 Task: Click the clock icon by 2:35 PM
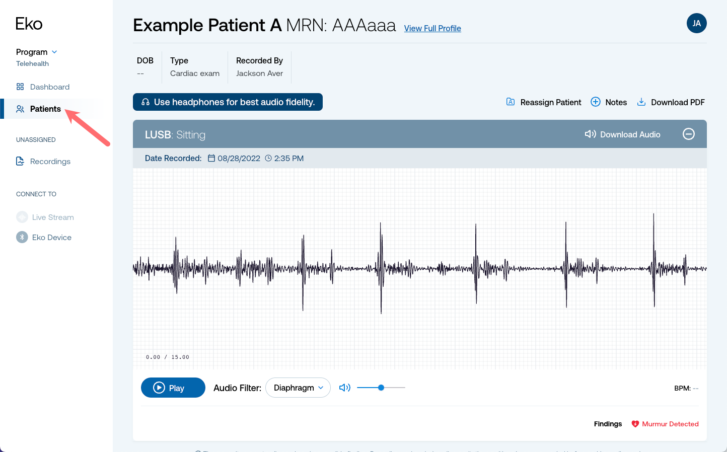pos(268,158)
